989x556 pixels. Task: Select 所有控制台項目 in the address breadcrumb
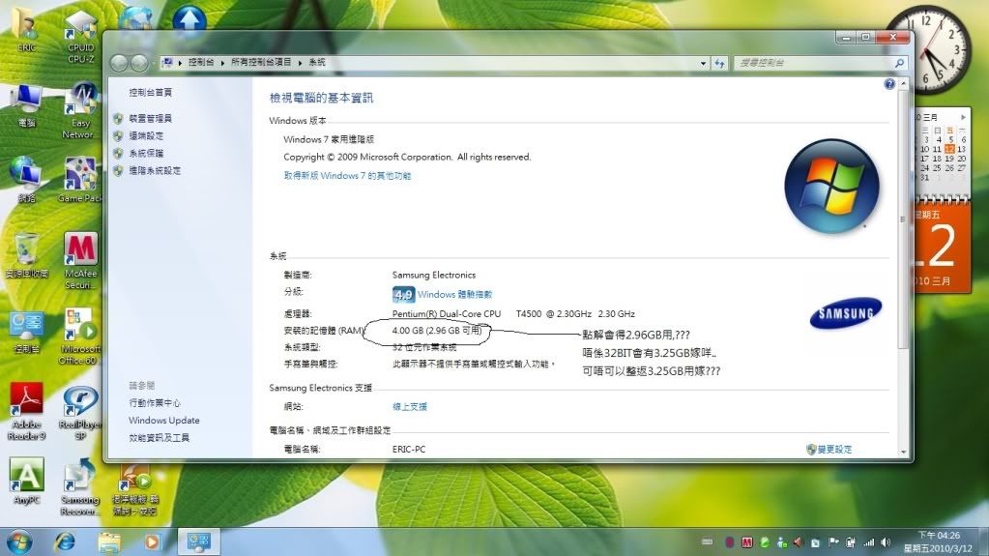coord(261,62)
